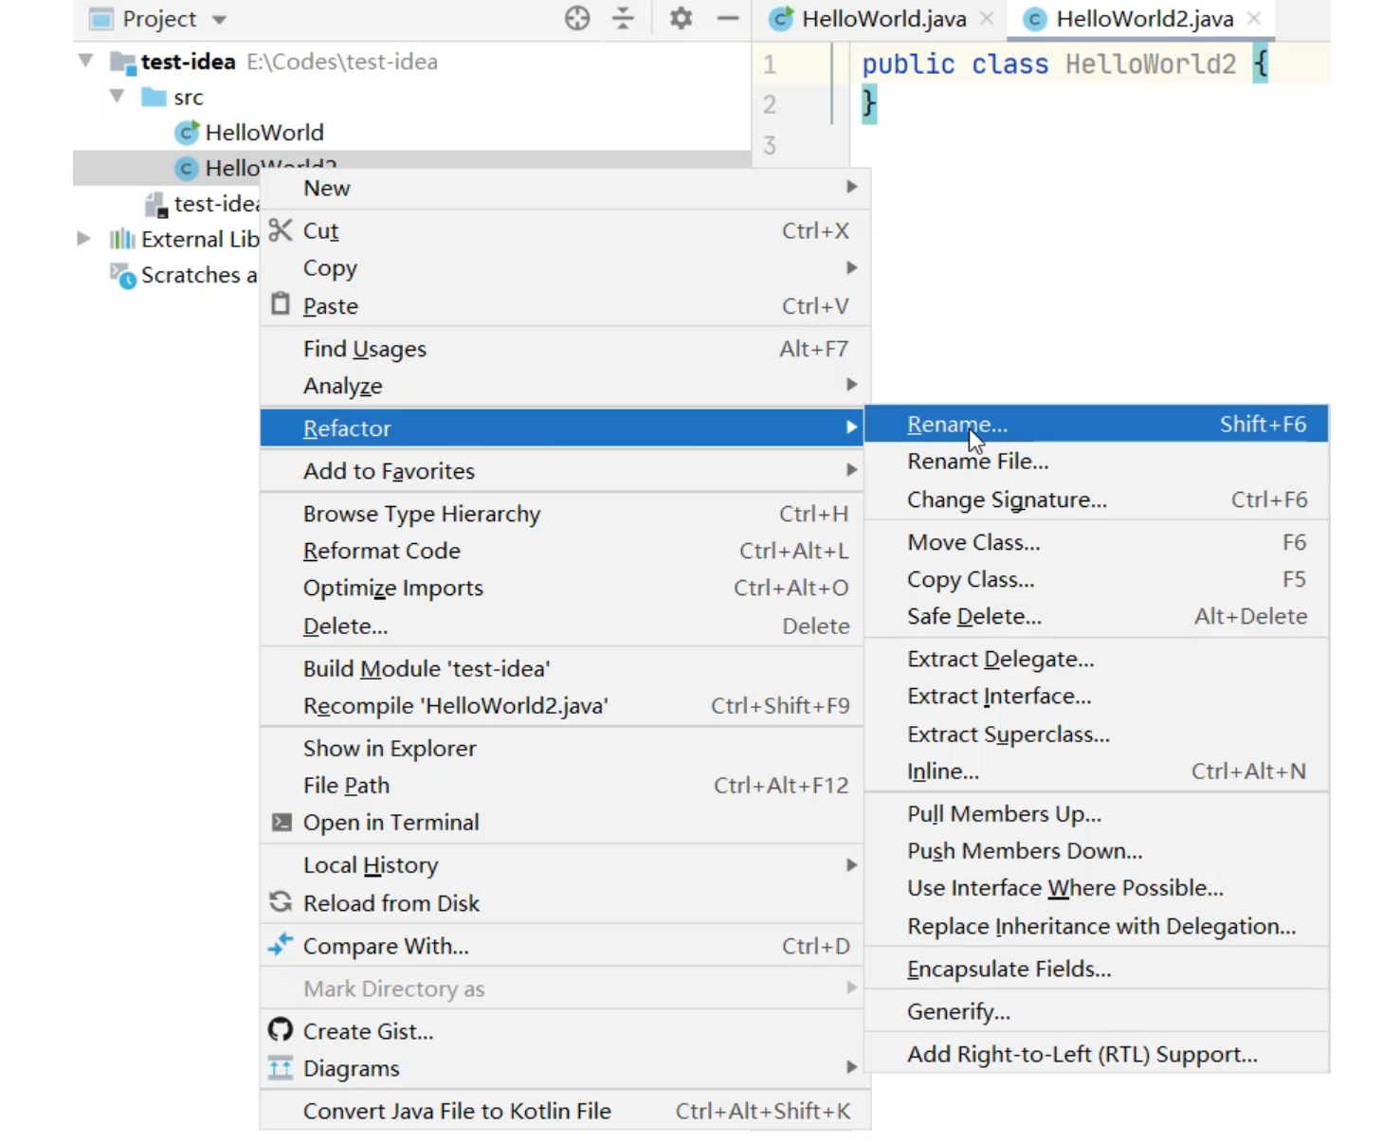Expand the Local History submenu arrow
The image size is (1400, 1143).
pyautogui.click(x=852, y=864)
